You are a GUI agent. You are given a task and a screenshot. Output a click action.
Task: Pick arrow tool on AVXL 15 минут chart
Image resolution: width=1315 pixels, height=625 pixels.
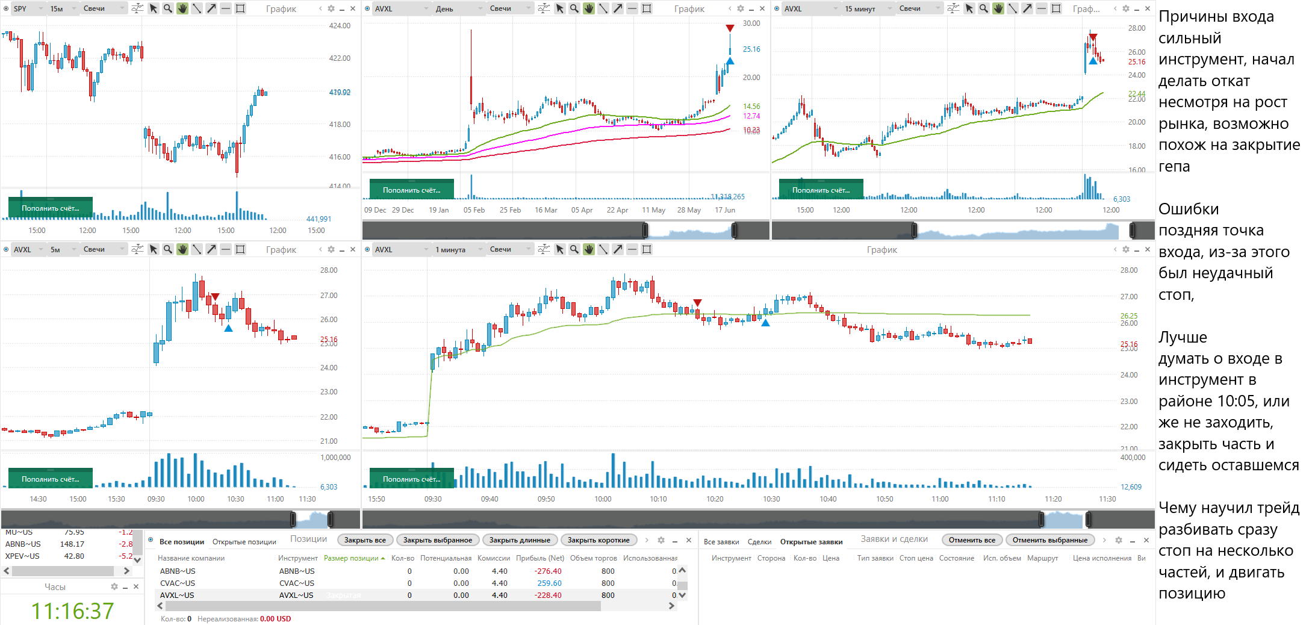pyautogui.click(x=1027, y=8)
